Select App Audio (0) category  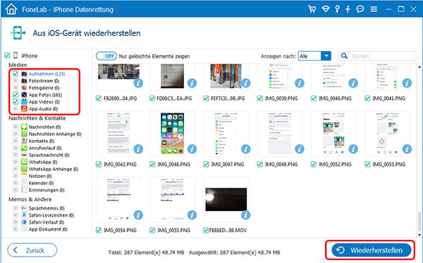(x=43, y=109)
